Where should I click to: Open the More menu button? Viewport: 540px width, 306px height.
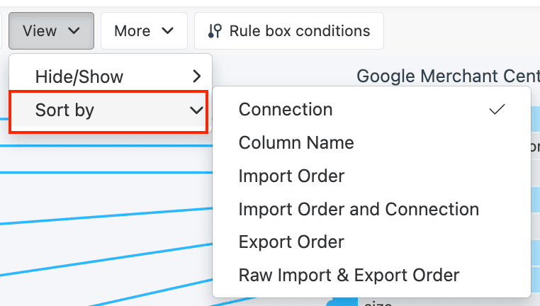coord(133,31)
